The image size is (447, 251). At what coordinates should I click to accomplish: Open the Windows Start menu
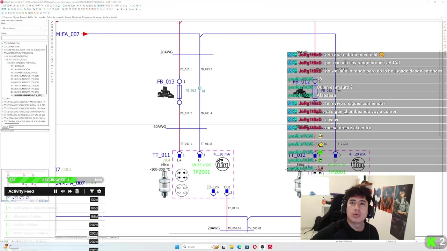tap(177, 247)
